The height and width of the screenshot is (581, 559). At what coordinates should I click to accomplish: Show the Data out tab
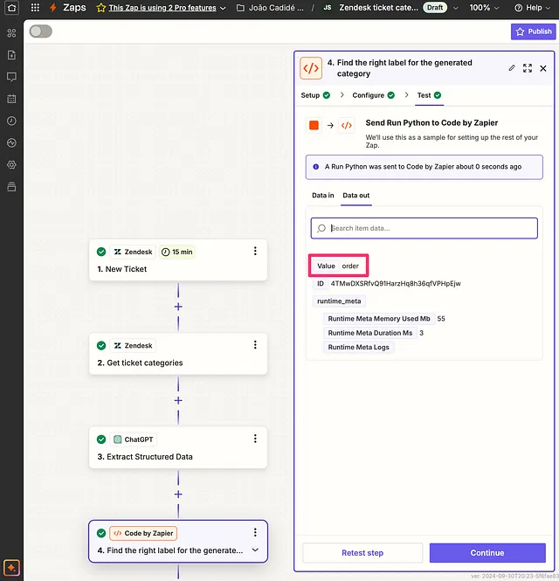(356, 196)
